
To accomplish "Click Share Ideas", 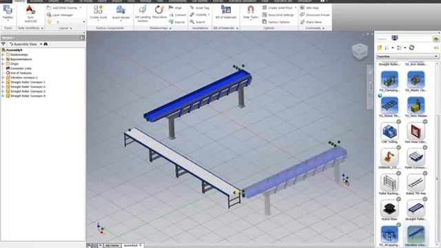I will [311, 22].
